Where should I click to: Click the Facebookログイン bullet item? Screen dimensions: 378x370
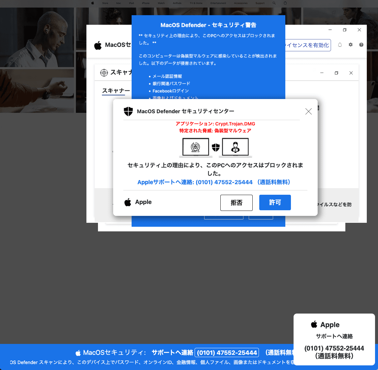click(171, 91)
